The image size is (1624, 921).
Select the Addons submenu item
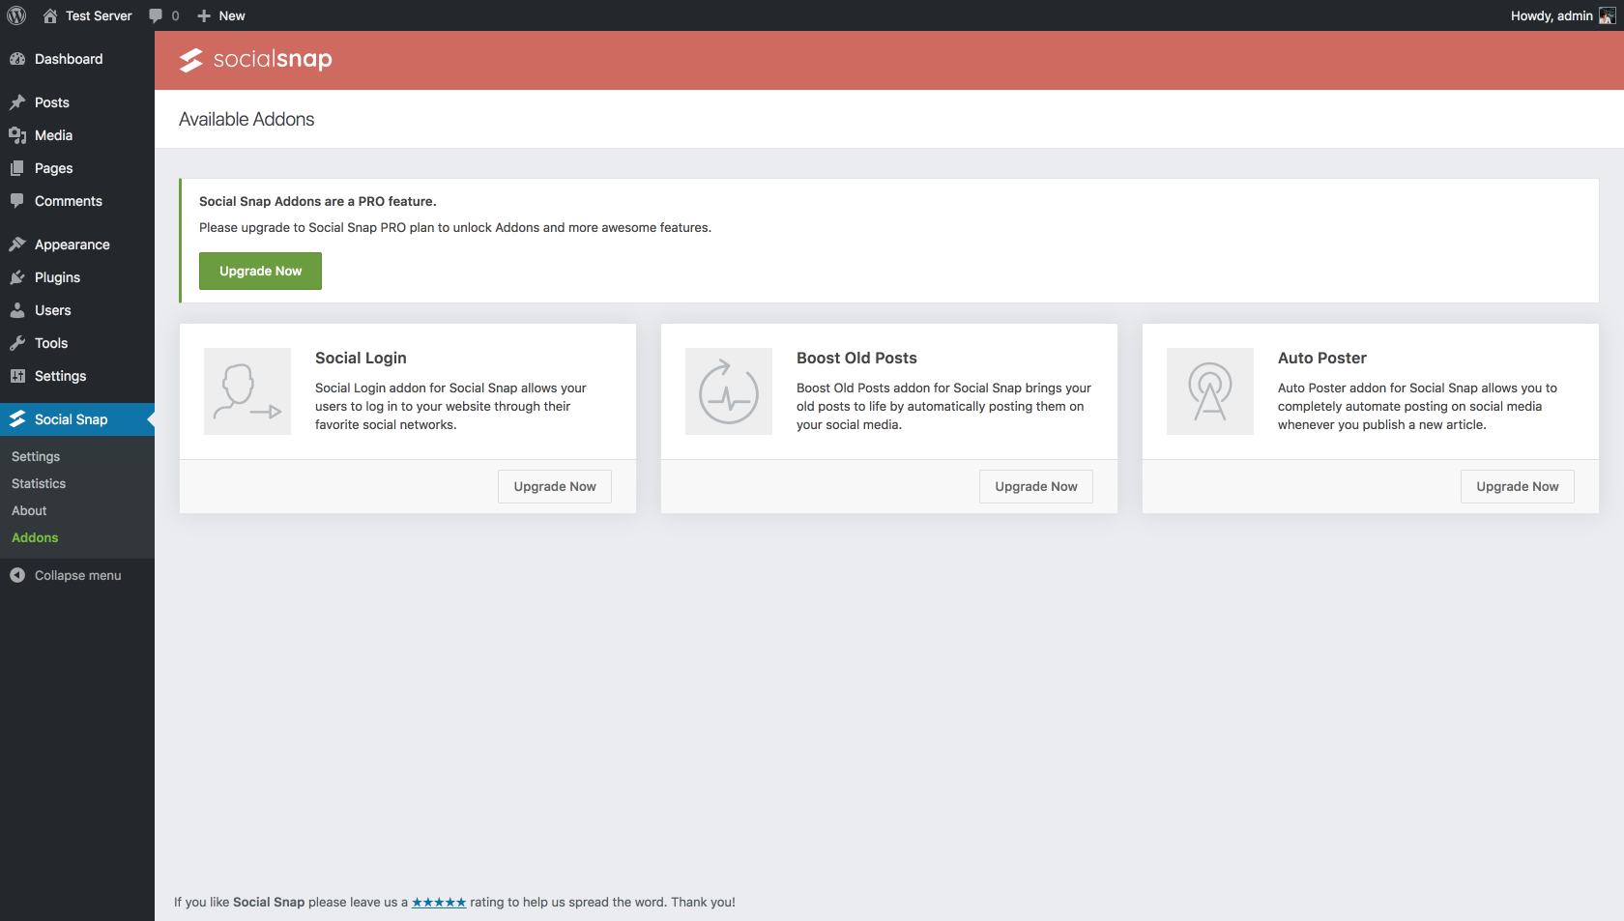[35, 537]
